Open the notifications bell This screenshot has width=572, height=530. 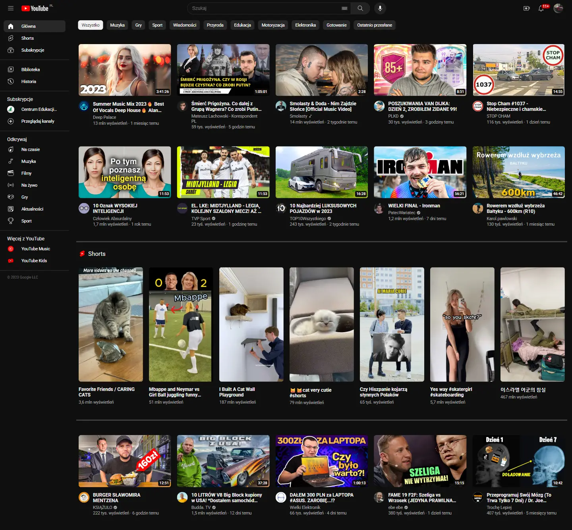541,8
